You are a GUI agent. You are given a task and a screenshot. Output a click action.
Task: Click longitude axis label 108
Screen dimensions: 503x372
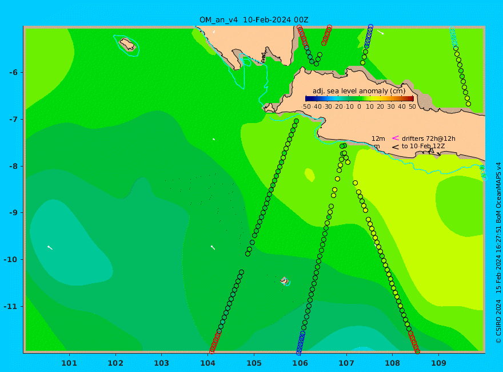[393, 363]
